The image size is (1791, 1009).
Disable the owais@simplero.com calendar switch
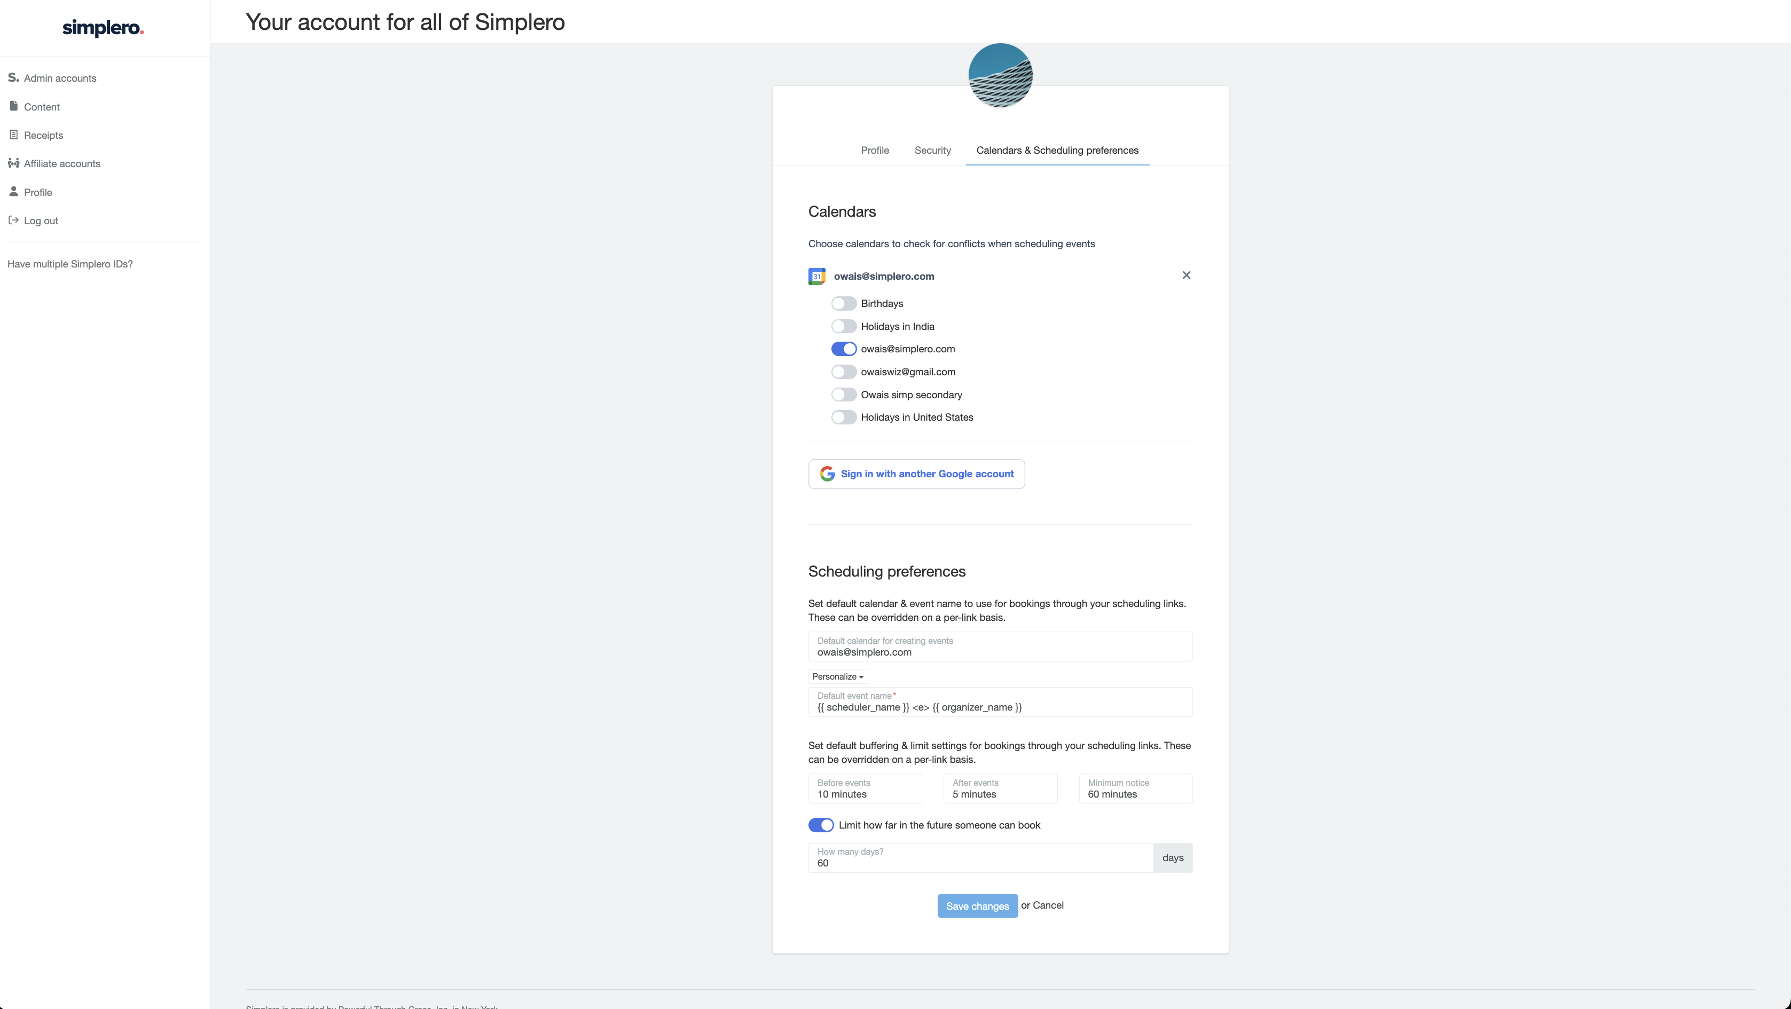click(x=843, y=349)
